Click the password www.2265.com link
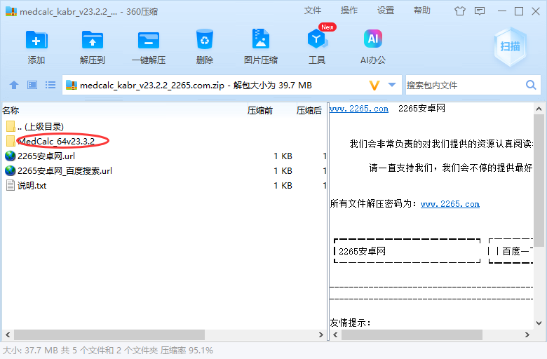The height and width of the screenshot is (359, 547). (450, 204)
